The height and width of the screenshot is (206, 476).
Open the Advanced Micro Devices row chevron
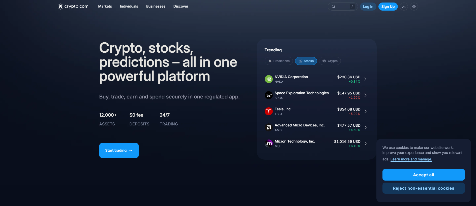click(366, 127)
